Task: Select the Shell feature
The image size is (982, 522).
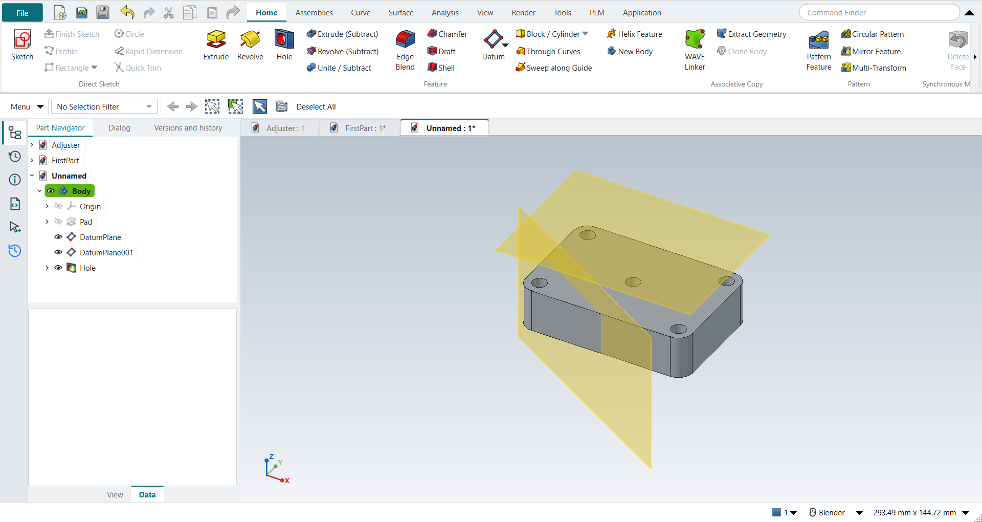Action: click(x=441, y=68)
